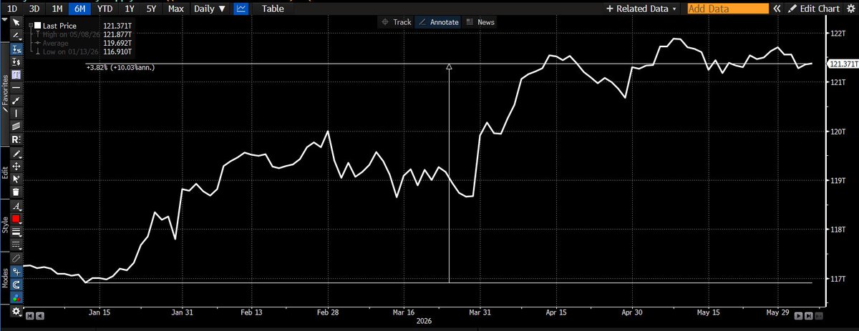Viewport: 859px width, 331px height.
Task: Switch range to 5Y
Action: point(152,9)
